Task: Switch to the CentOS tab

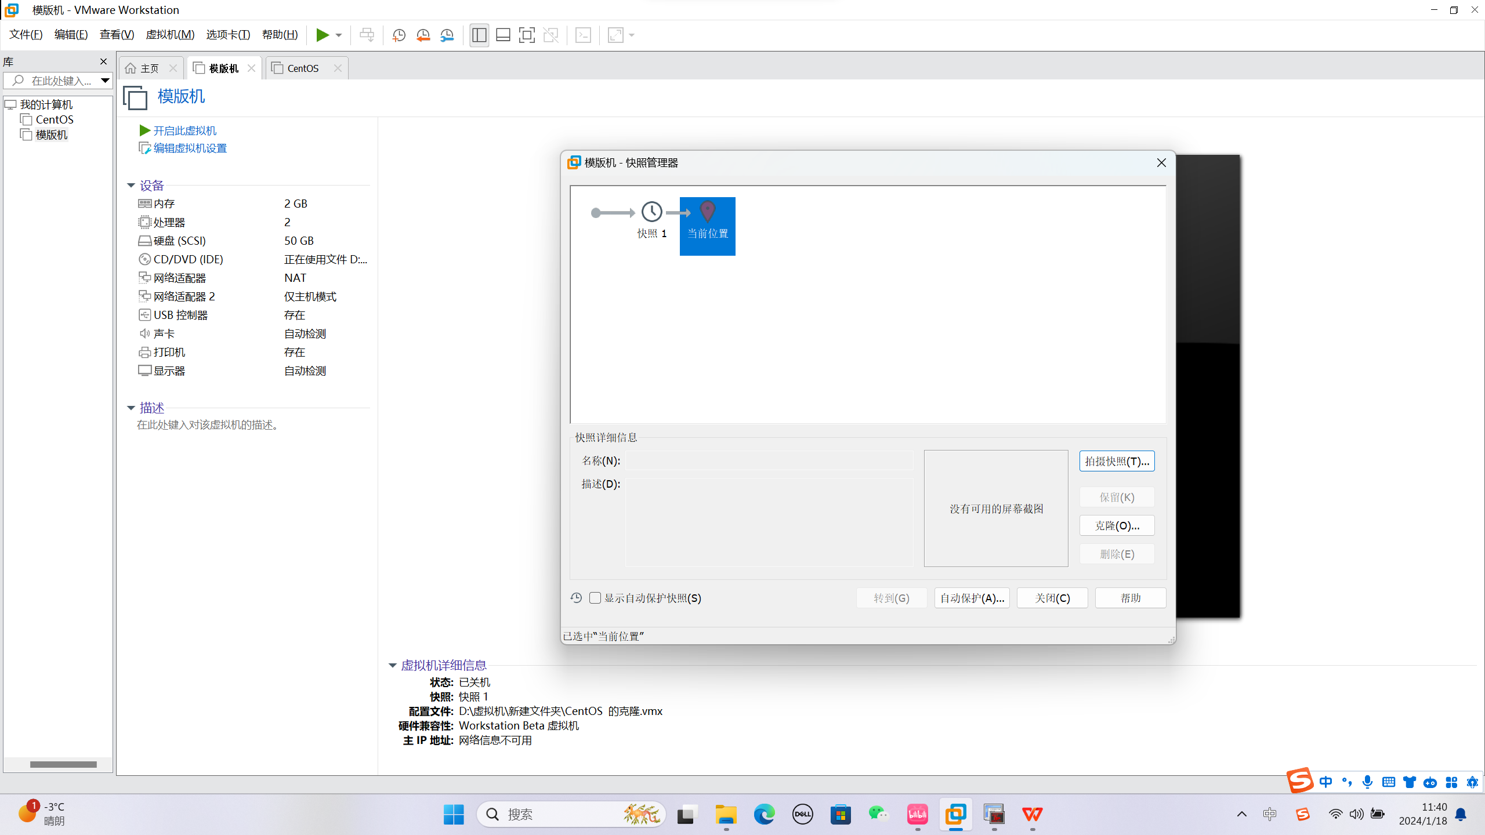Action: [x=303, y=68]
